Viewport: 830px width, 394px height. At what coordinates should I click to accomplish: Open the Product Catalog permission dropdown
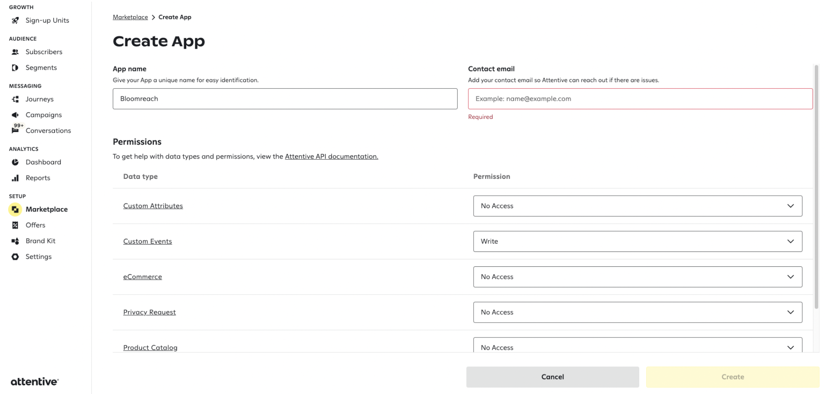pos(638,345)
